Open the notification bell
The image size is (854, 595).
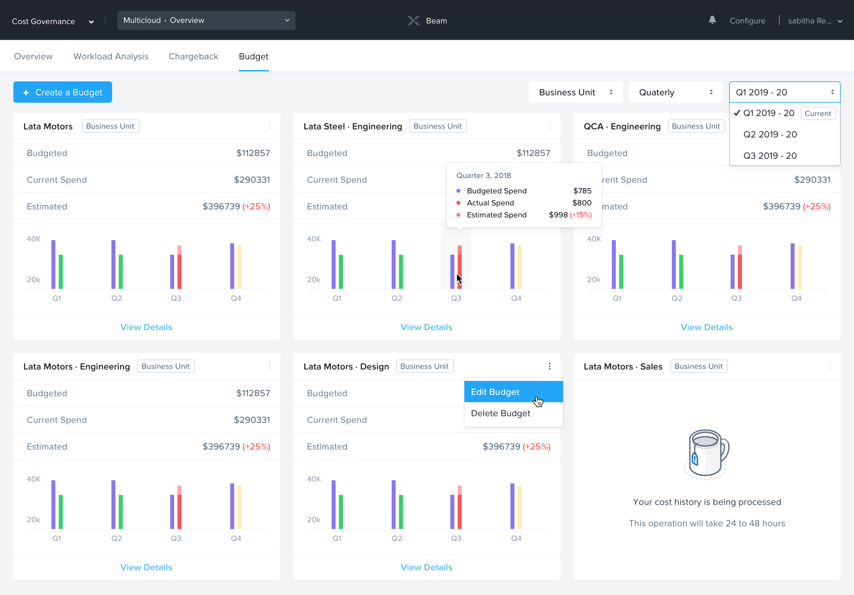click(x=712, y=20)
